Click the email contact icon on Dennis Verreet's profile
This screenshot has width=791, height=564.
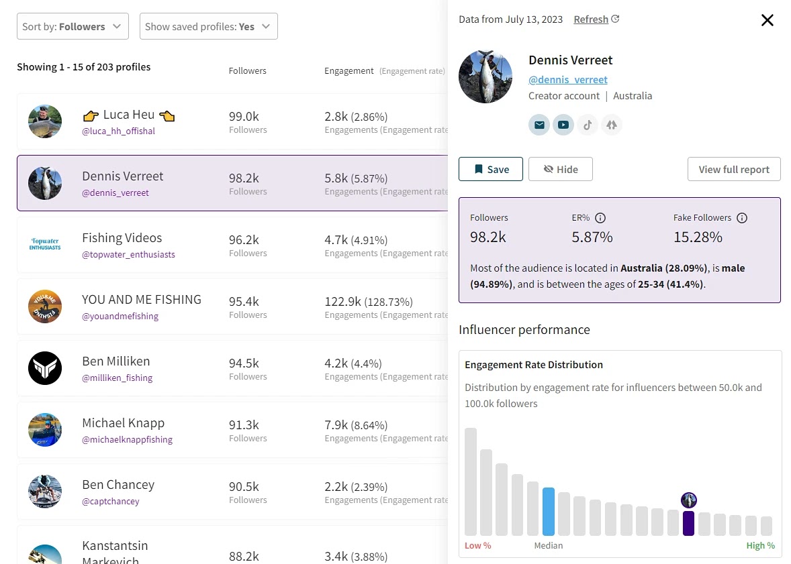(x=539, y=125)
